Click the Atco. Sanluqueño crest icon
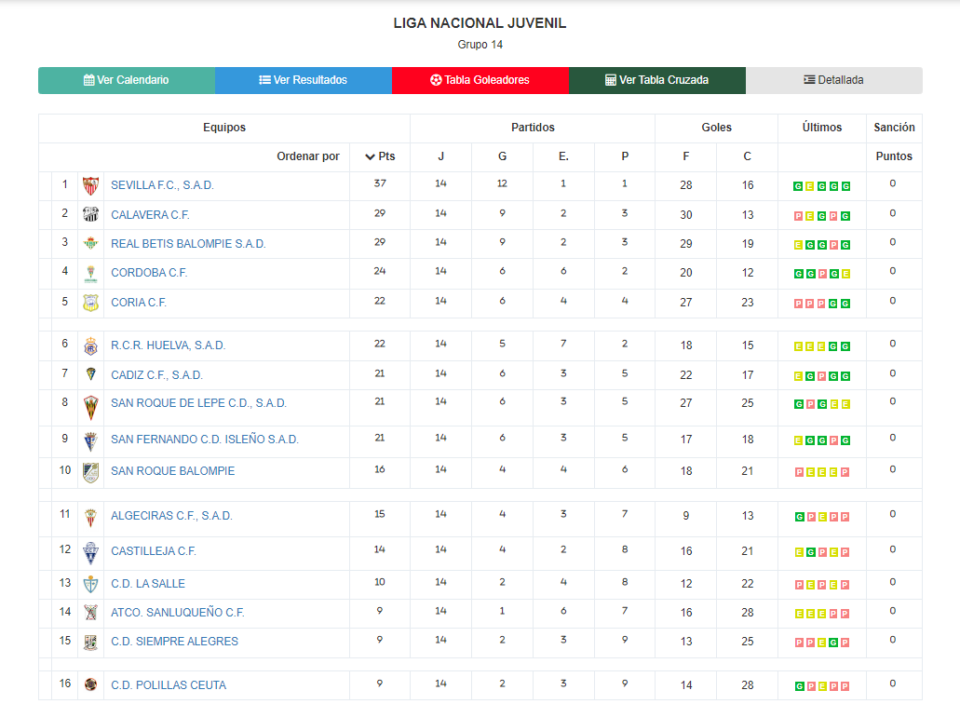Image resolution: width=960 pixels, height=704 pixels. tap(90, 612)
